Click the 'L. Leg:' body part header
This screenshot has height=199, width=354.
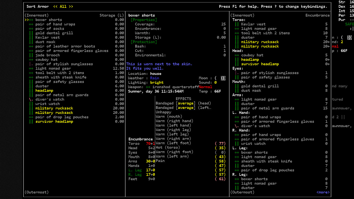coord(240,148)
